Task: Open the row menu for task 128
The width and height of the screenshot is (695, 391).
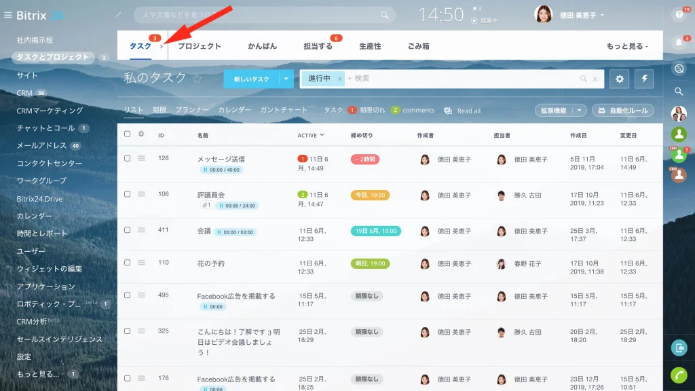Action: click(141, 158)
